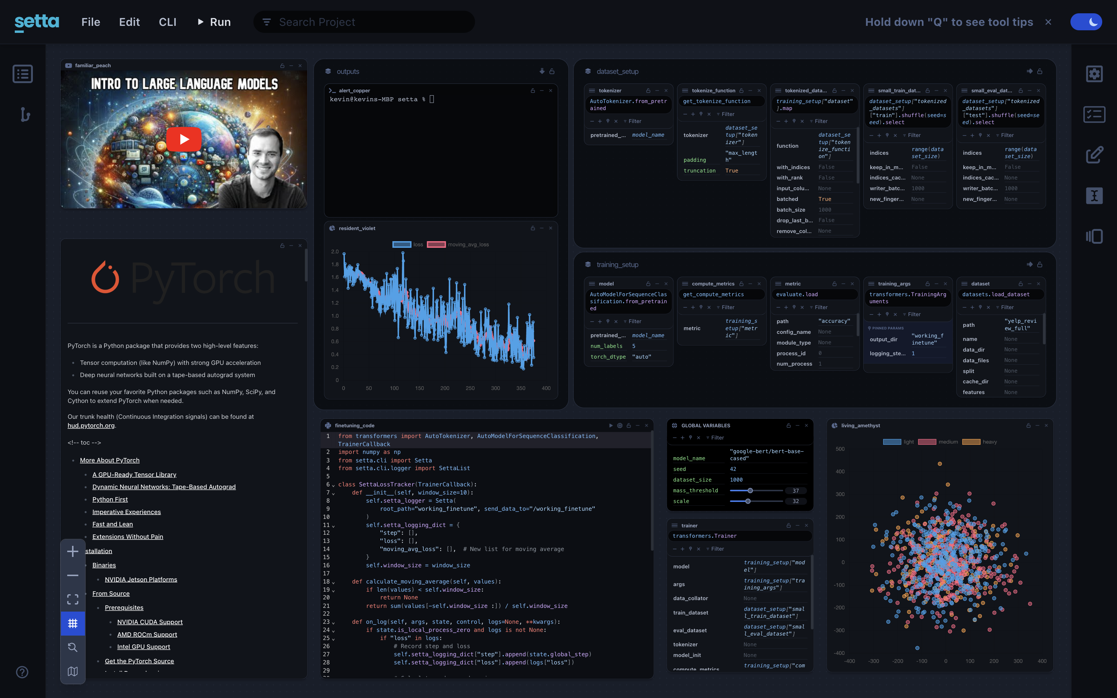Click the add parameter plus in trainer toolbar
This screenshot has width=1117, height=698.
point(683,549)
